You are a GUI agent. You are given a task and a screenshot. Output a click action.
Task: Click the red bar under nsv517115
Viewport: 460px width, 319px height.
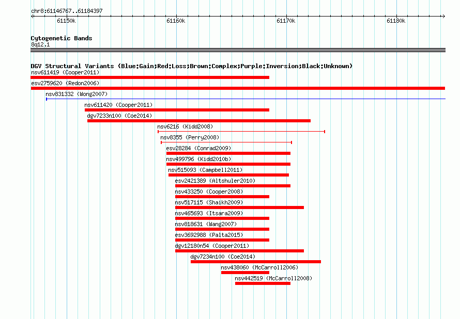(239, 208)
